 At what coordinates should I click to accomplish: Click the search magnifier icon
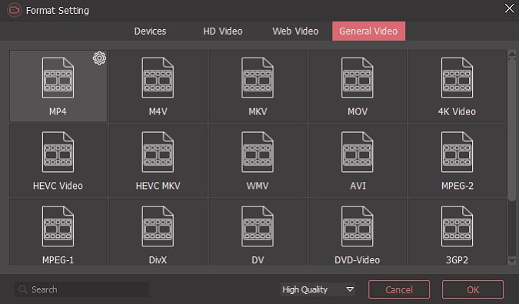click(23, 289)
